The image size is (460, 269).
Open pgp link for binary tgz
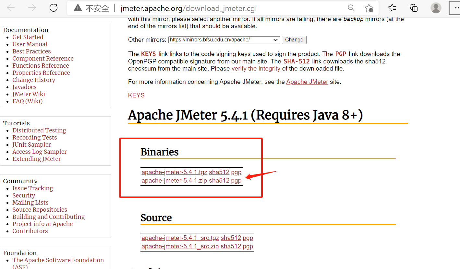236,172
